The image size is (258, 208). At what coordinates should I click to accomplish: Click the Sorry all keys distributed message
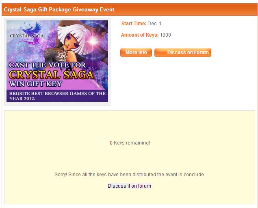point(130,175)
